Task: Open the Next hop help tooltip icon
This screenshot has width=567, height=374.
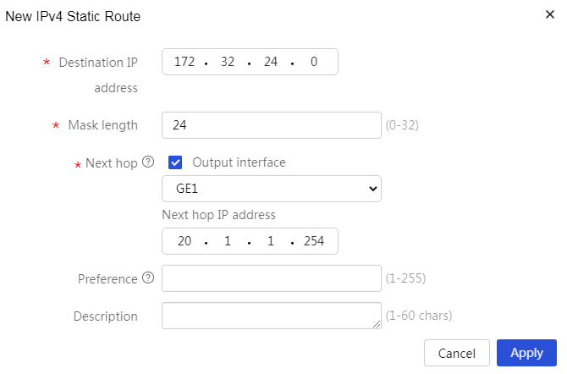Action: (x=148, y=162)
